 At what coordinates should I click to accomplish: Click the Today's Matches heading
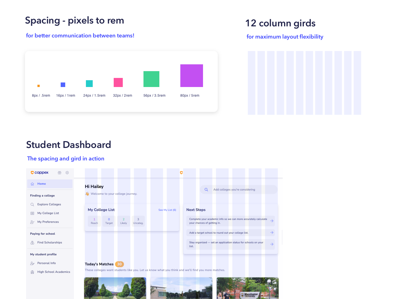[x=99, y=264]
